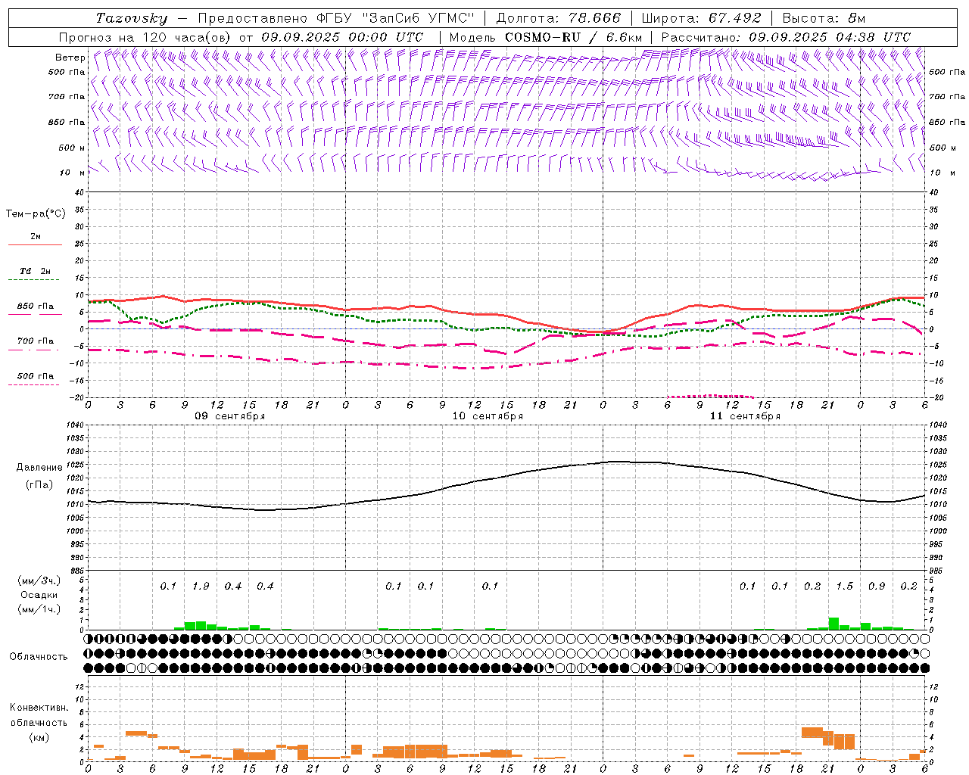Click the date label 10 сентября

(488, 416)
